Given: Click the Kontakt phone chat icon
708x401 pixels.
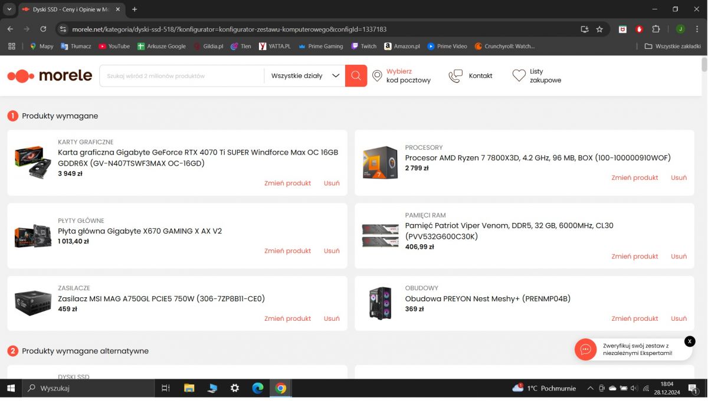Looking at the screenshot, I should click(455, 75).
